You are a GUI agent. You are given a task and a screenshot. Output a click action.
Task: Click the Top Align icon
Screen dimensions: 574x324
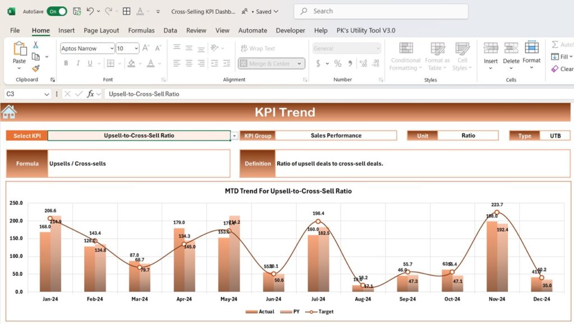(x=177, y=48)
